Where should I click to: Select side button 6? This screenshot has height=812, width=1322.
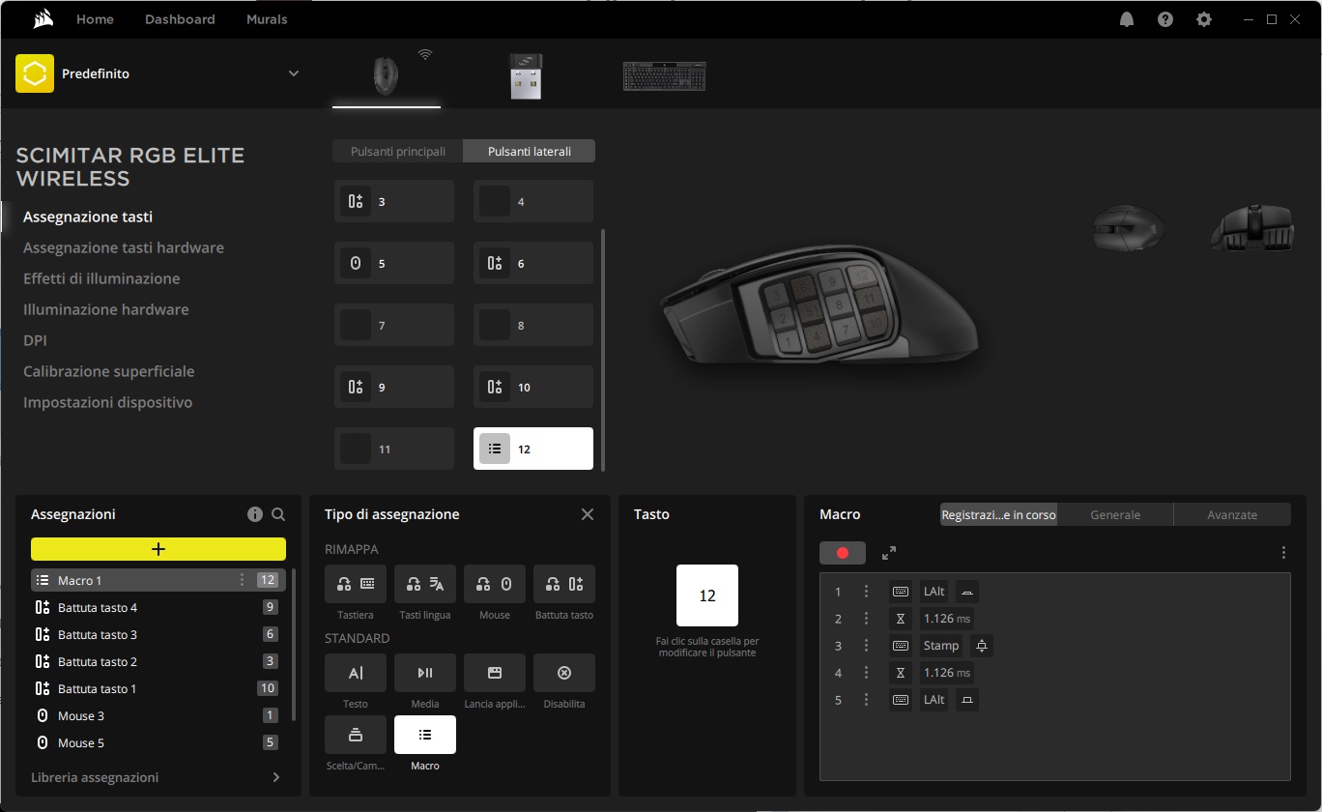533,263
